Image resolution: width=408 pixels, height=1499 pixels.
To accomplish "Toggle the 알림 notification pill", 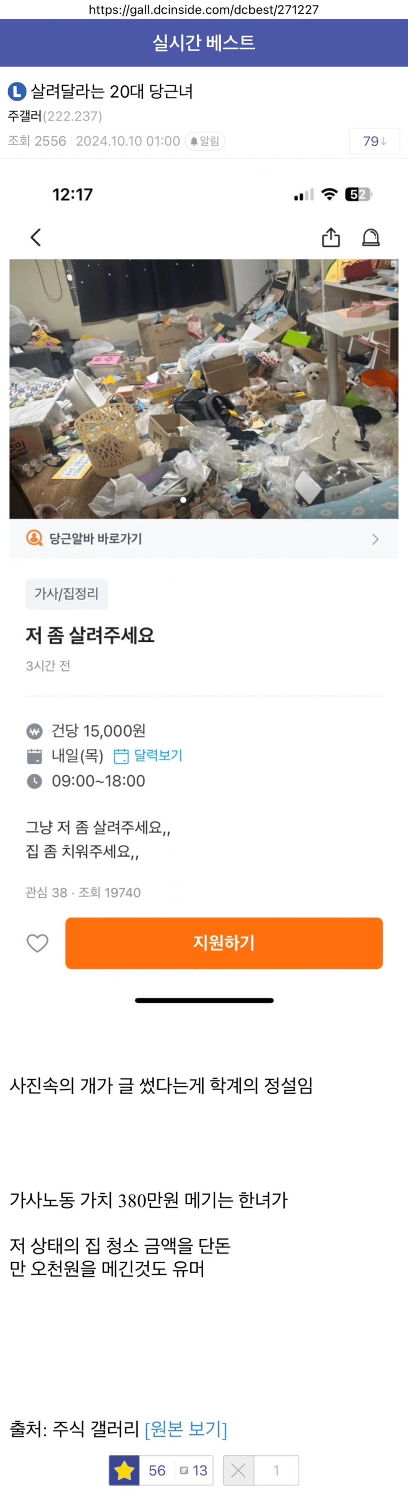I will pos(205,141).
